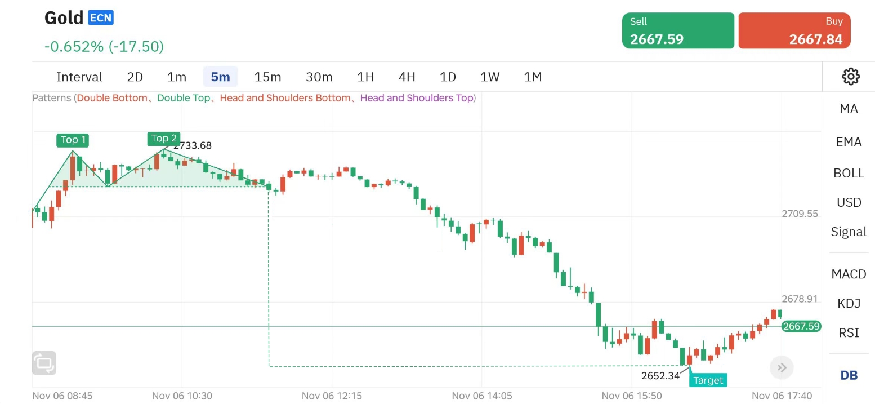Select the 1m interval tab
The image size is (875, 404).
coord(177,77)
